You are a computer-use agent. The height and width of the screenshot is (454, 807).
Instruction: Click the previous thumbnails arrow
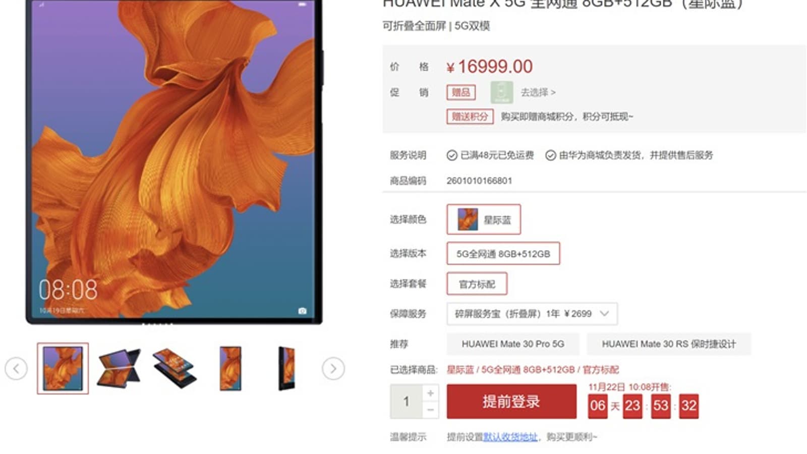[x=16, y=369]
